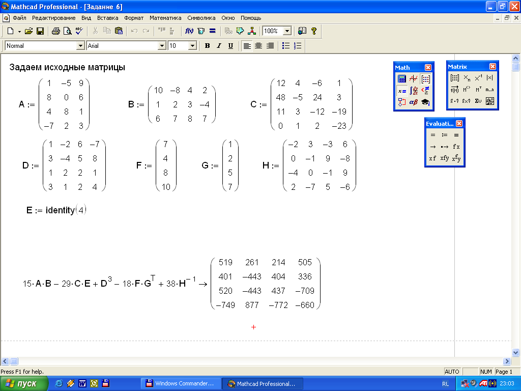This screenshot has height=391, width=521.
Task: Run spell check
Action: 79,31
